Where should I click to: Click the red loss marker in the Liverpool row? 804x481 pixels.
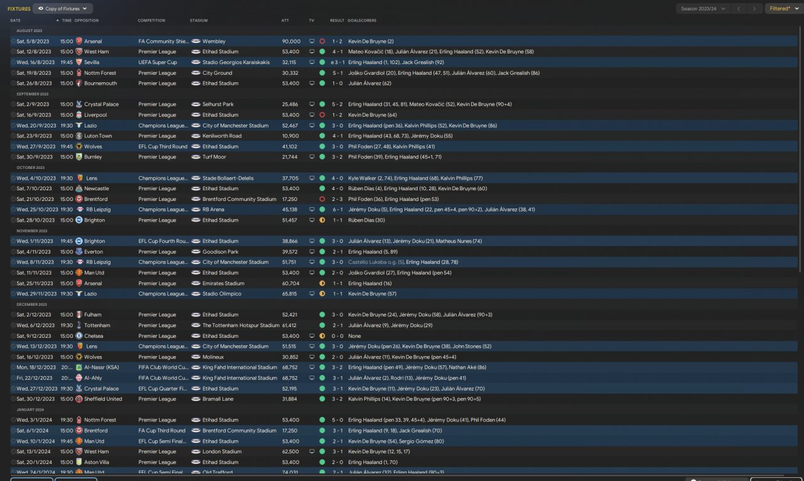(322, 115)
